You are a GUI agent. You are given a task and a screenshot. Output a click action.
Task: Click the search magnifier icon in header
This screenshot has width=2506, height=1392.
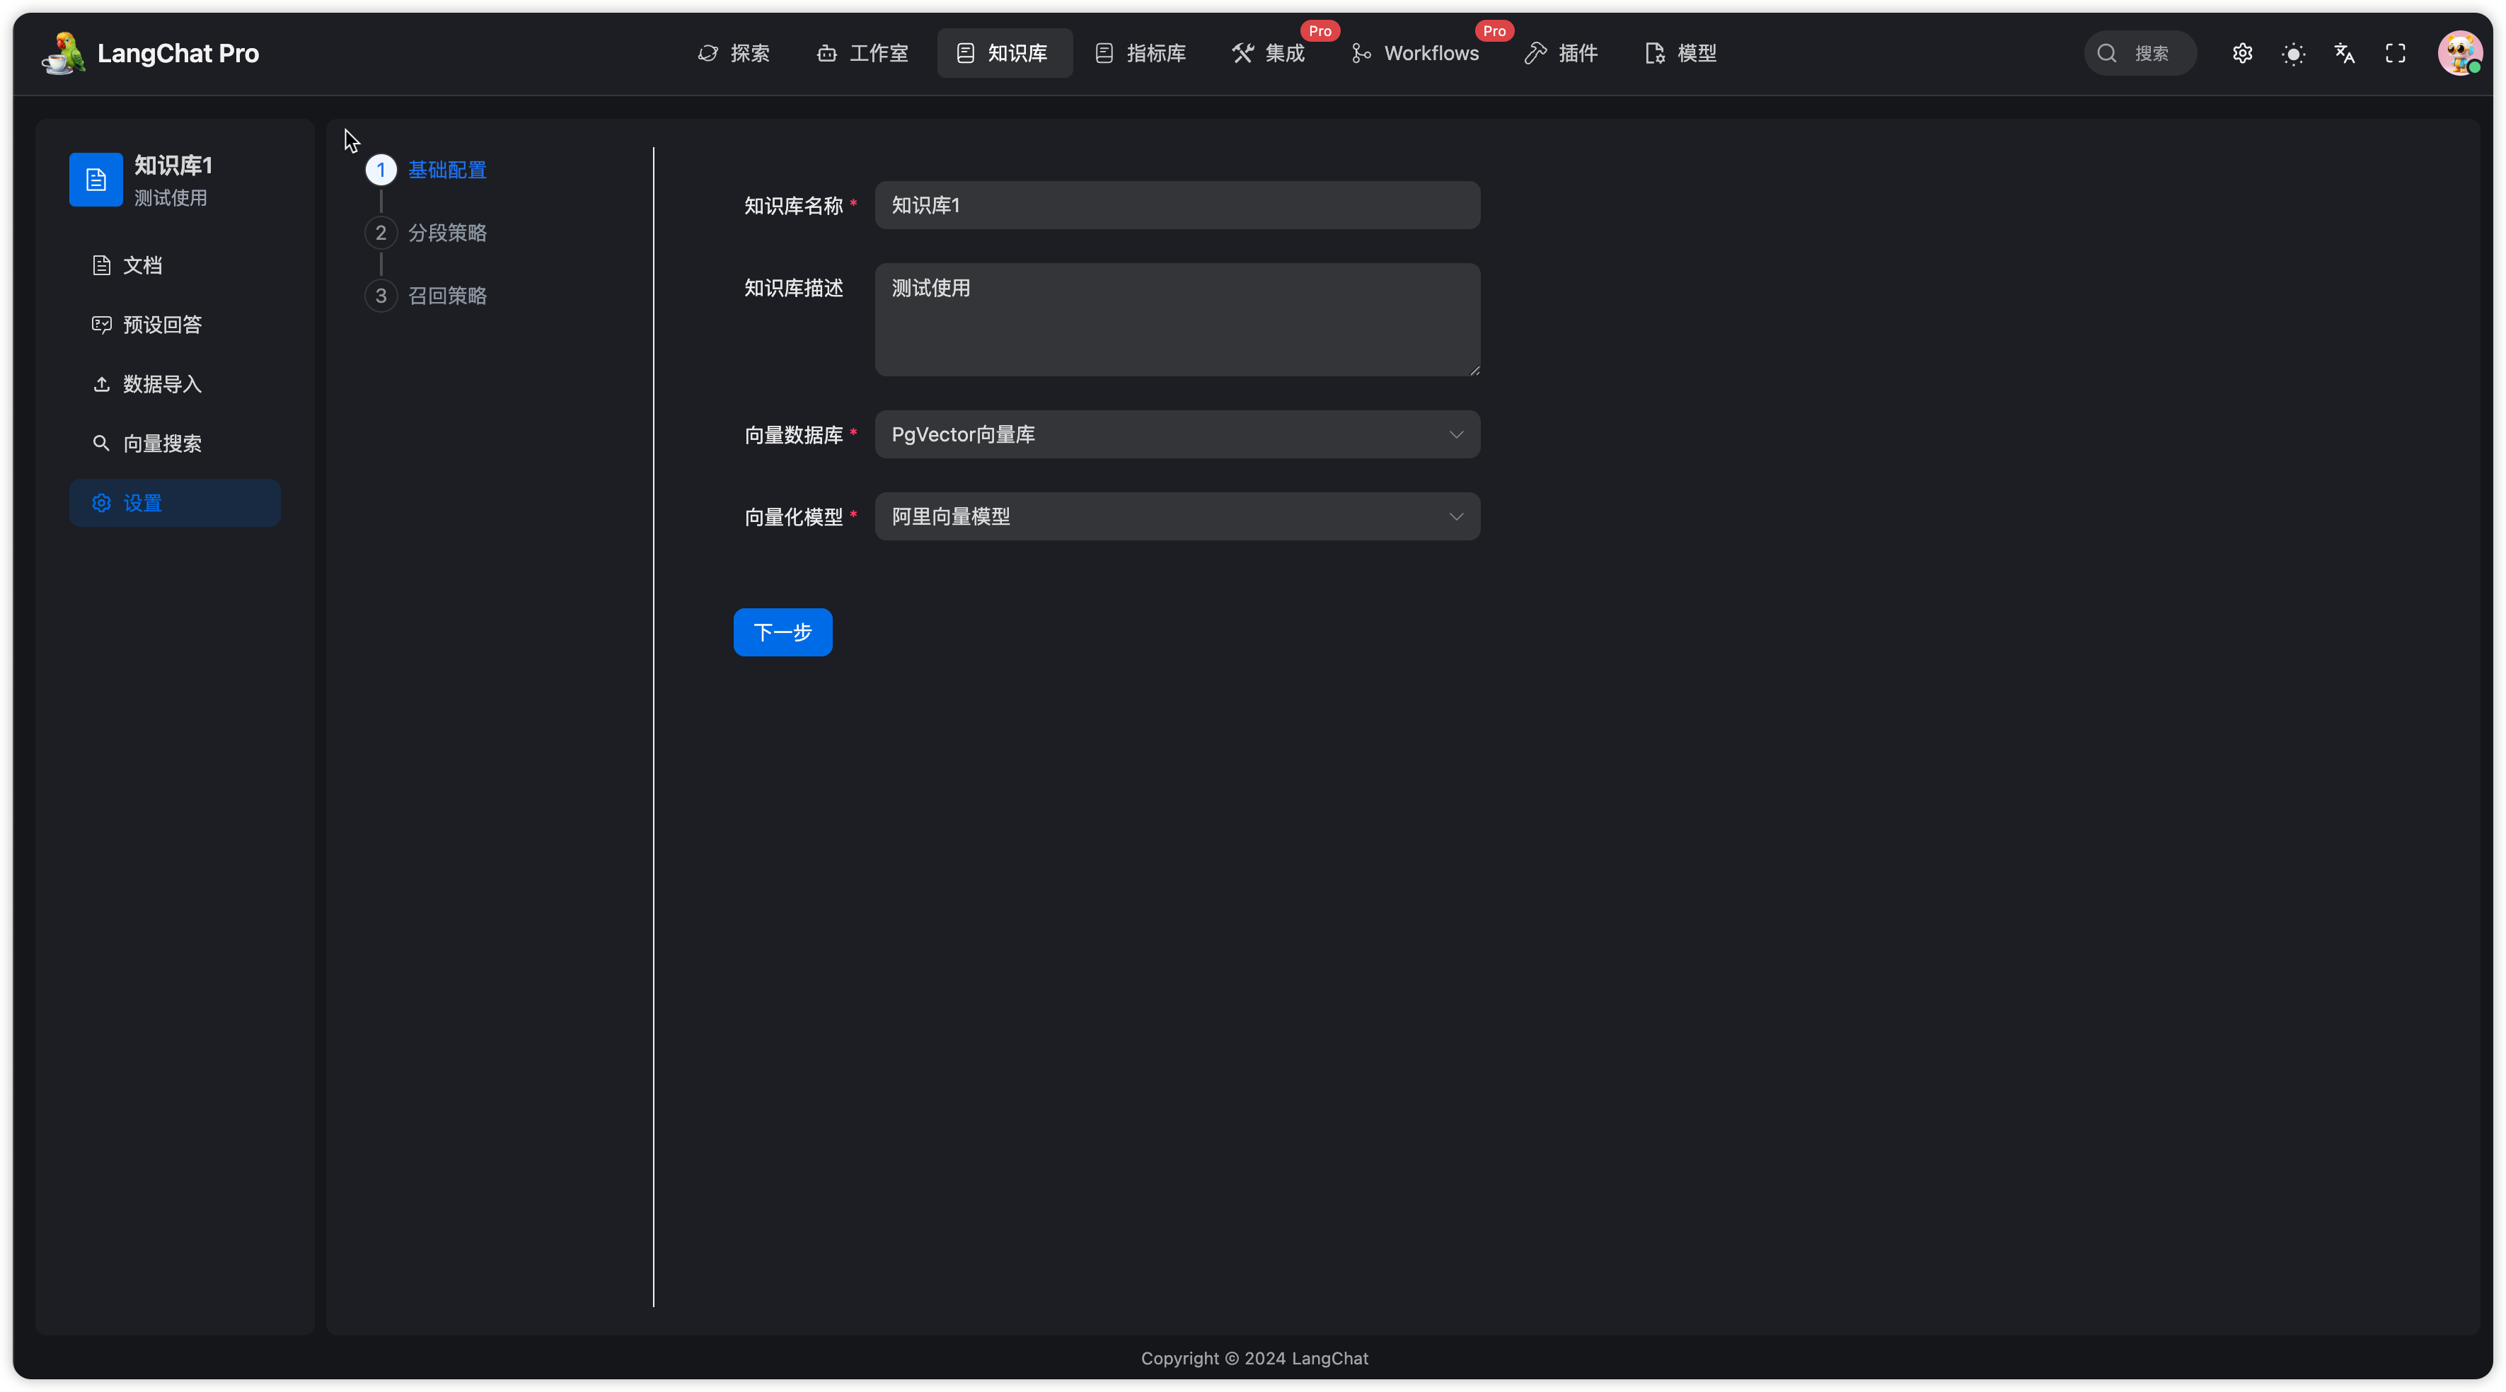(x=2106, y=54)
